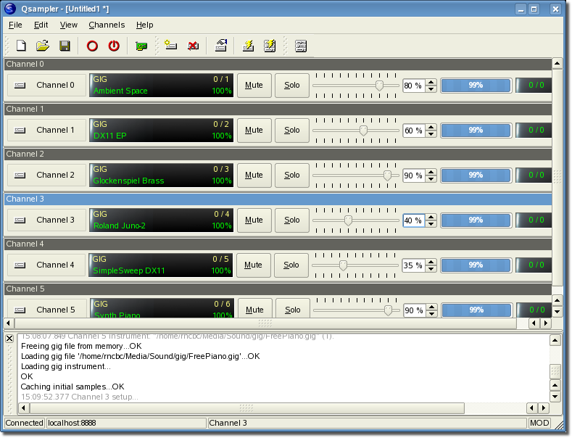Screen dimensions: 572x438
Task: Click the Channel 3 setup button
Action: pos(46,220)
